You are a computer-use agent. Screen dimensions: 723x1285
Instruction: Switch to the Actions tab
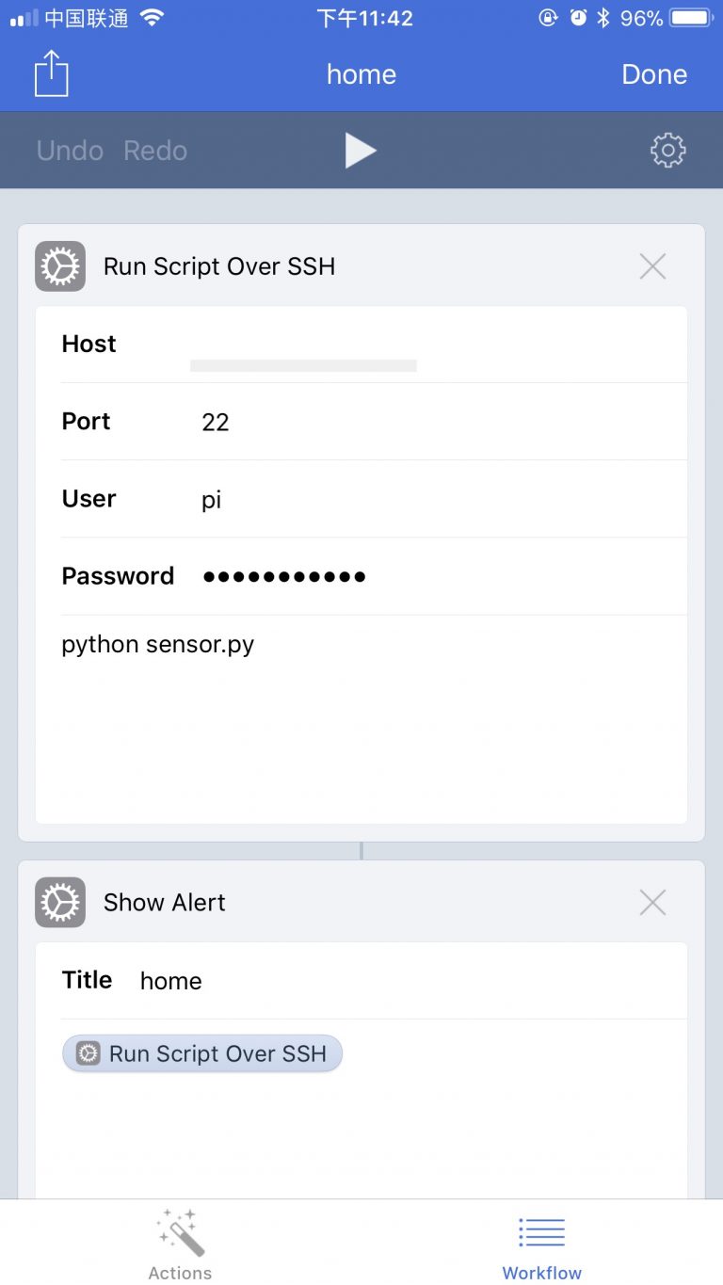[180, 1245]
